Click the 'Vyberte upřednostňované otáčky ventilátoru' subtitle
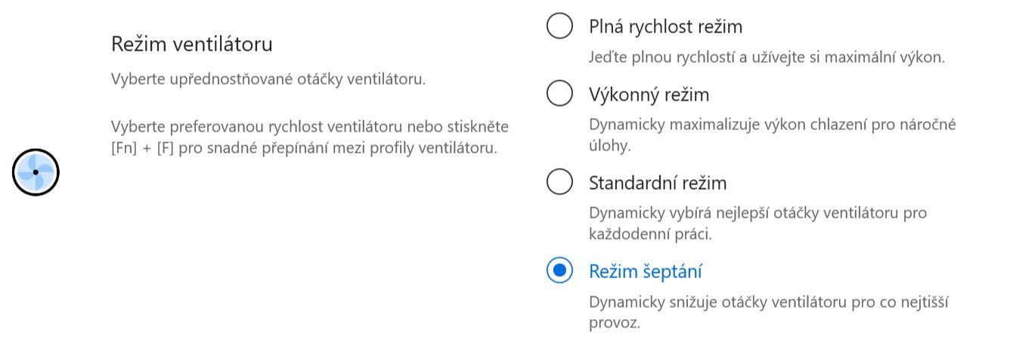This screenshot has width=1013, height=353. (x=268, y=79)
